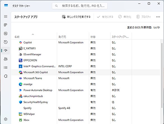Open the Users page icon
Image resolution: width=164 pixels, height=124 pixels.
(6, 59)
